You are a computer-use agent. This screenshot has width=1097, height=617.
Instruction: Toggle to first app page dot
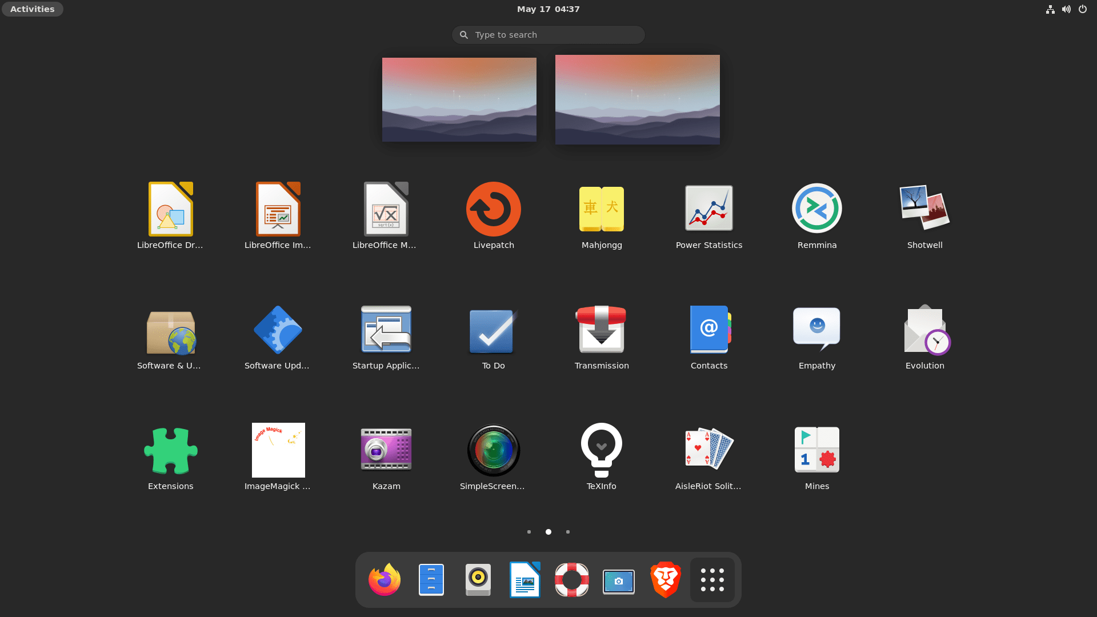point(529,532)
